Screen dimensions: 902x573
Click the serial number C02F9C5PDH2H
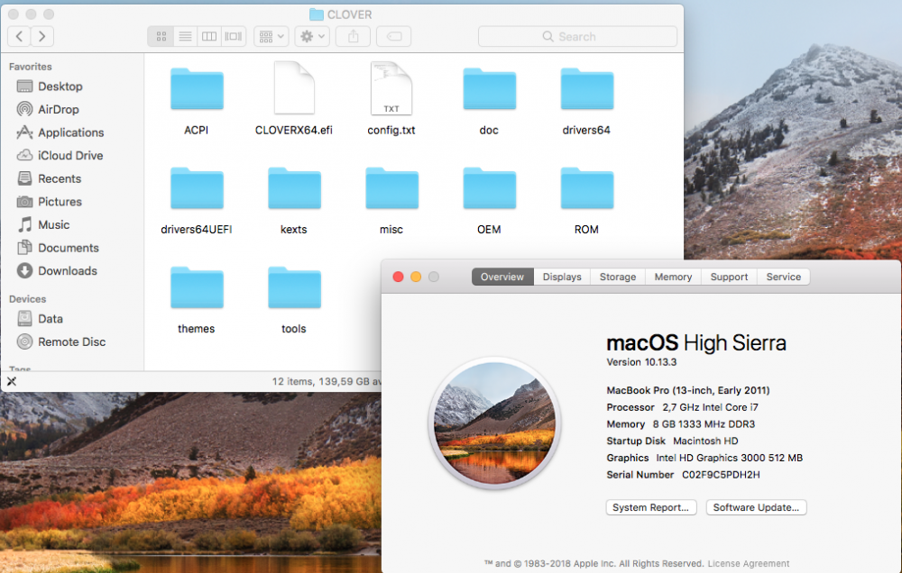(x=721, y=475)
